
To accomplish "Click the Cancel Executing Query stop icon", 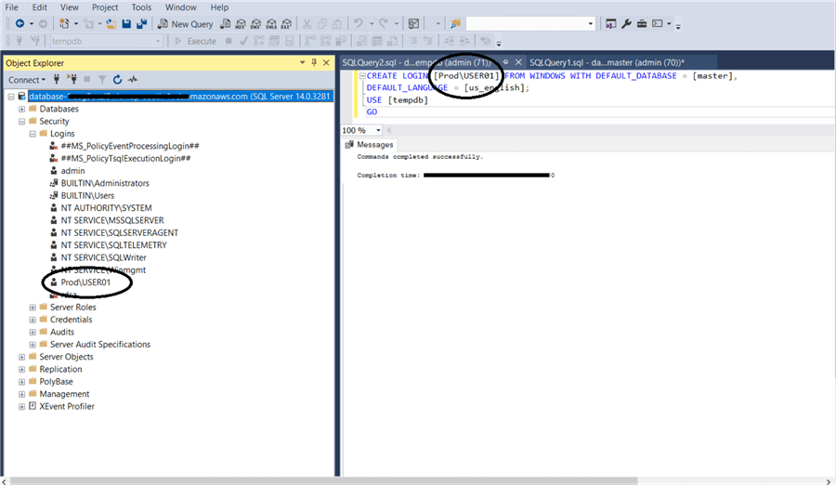I will (229, 41).
